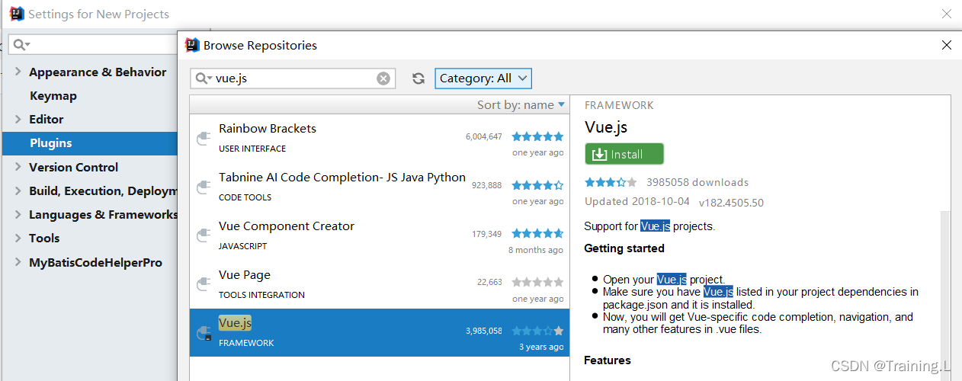Click the Tabnine plugin icon
962x381 pixels.
[x=204, y=187]
